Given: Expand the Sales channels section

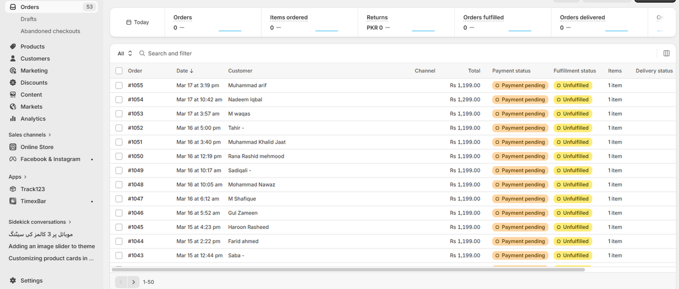Looking at the screenshot, I should click(30, 135).
